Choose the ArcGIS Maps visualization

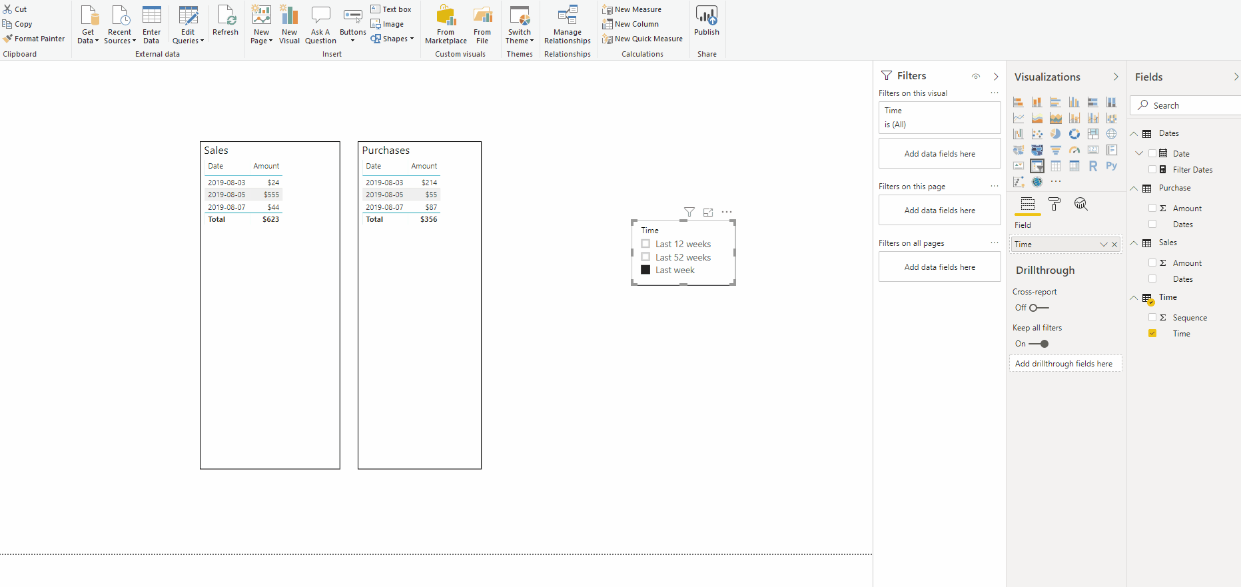1037,182
